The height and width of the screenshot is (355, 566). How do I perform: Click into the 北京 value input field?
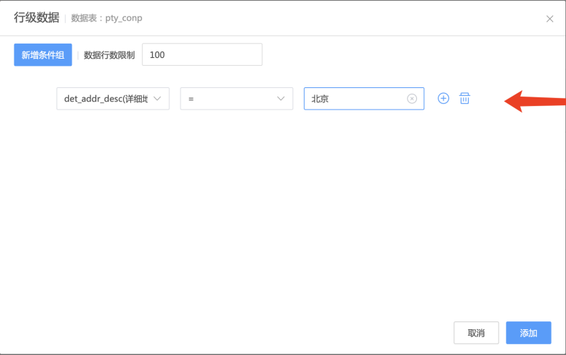(364, 99)
